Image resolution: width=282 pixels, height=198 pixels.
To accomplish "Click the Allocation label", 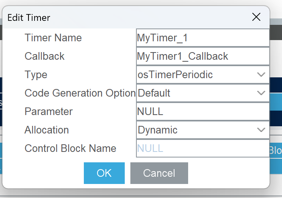I will 47,130.
